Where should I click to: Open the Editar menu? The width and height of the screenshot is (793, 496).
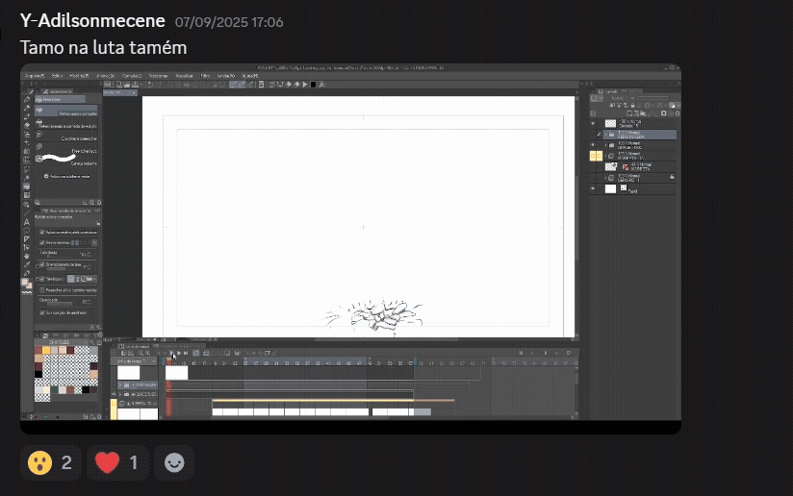pyautogui.click(x=57, y=76)
